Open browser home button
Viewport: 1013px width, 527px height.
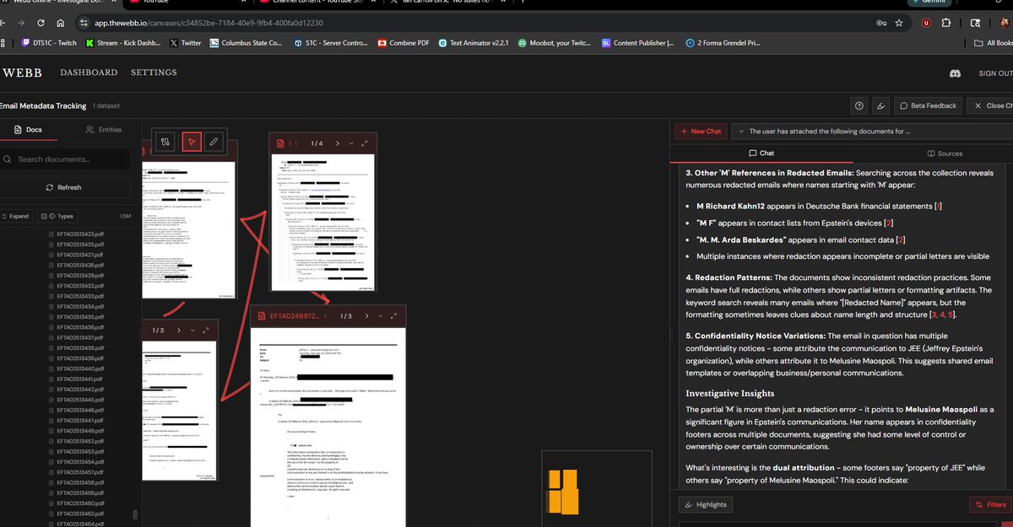[x=61, y=23]
